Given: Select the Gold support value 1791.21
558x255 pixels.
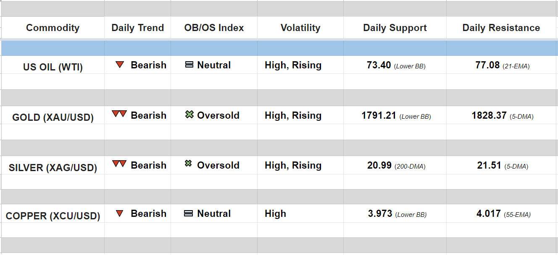Looking at the screenshot, I should coord(379,115).
